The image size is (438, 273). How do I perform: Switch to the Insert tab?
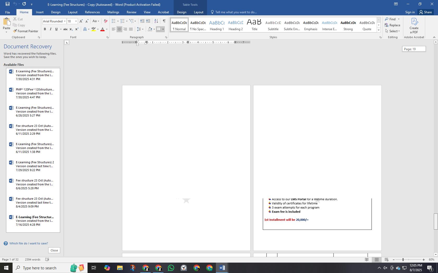tap(40, 12)
